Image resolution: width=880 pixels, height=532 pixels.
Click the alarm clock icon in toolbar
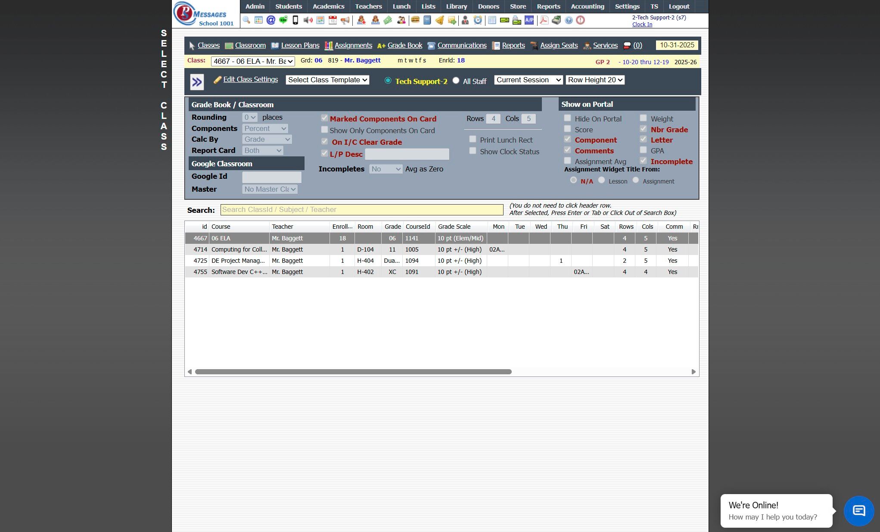478,20
